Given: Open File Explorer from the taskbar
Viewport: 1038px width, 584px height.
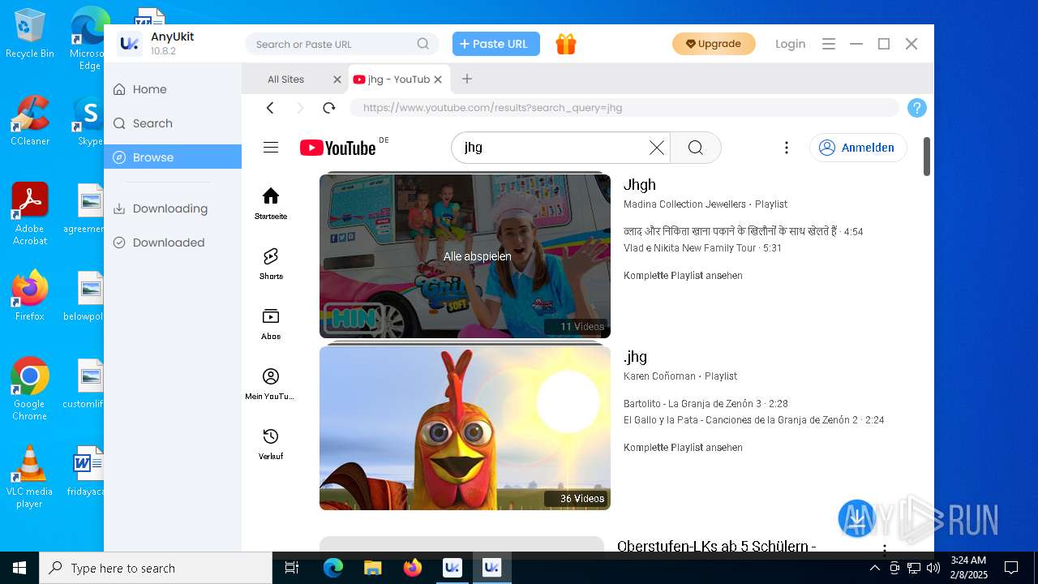Looking at the screenshot, I should [x=372, y=568].
